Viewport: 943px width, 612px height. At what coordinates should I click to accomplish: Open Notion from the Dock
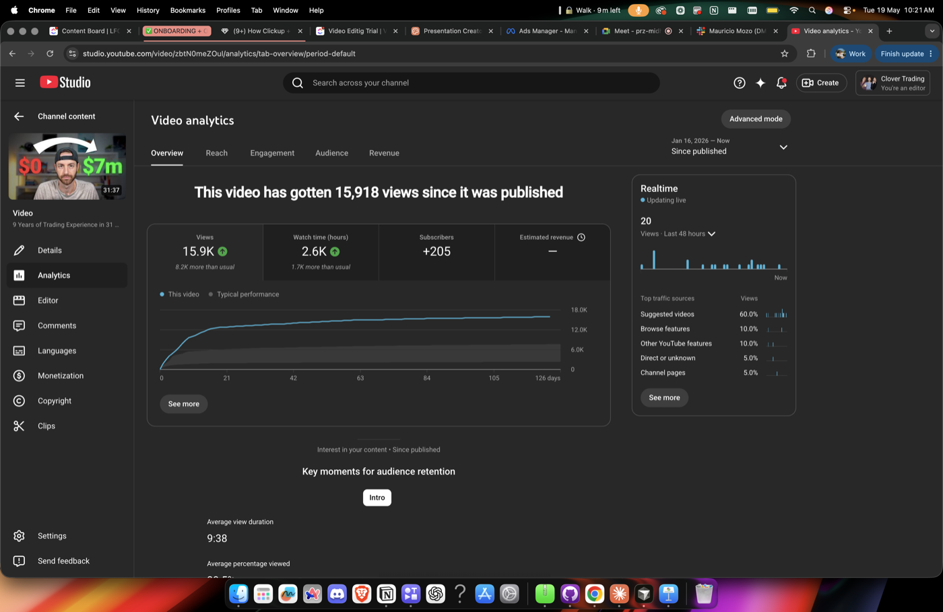coord(386,594)
